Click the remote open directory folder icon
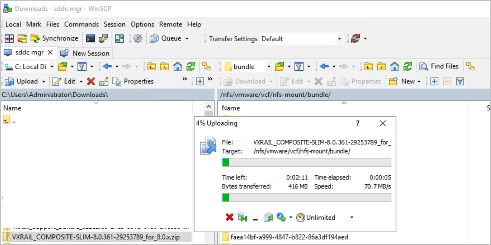Screen dimensions: 491x245 (279, 67)
